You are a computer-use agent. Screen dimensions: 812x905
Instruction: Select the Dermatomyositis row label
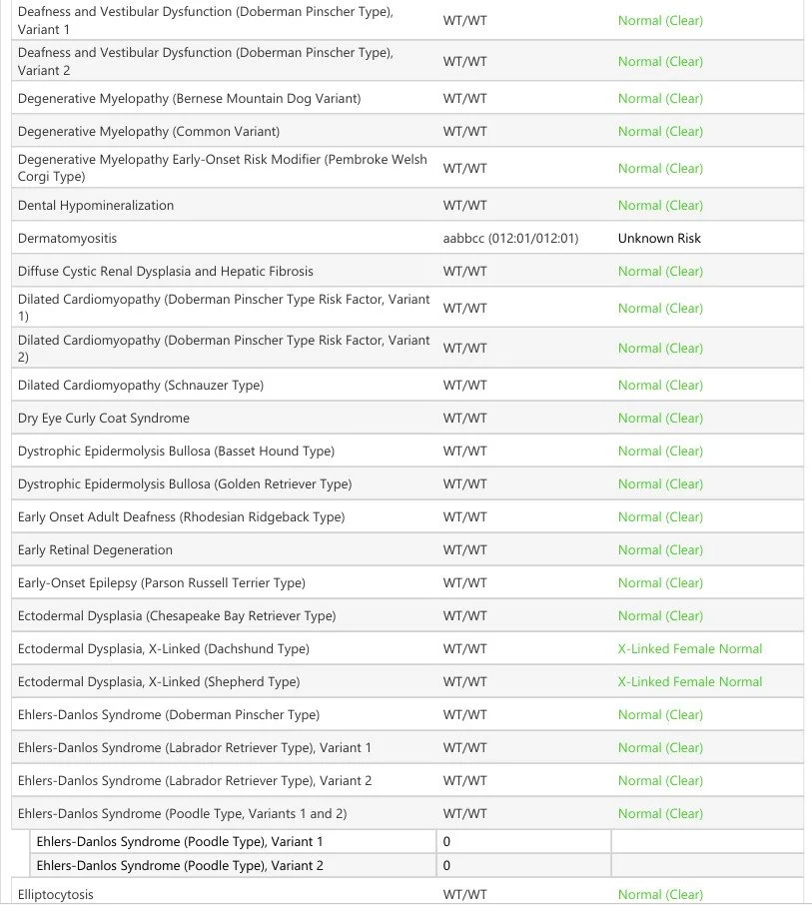click(67, 239)
